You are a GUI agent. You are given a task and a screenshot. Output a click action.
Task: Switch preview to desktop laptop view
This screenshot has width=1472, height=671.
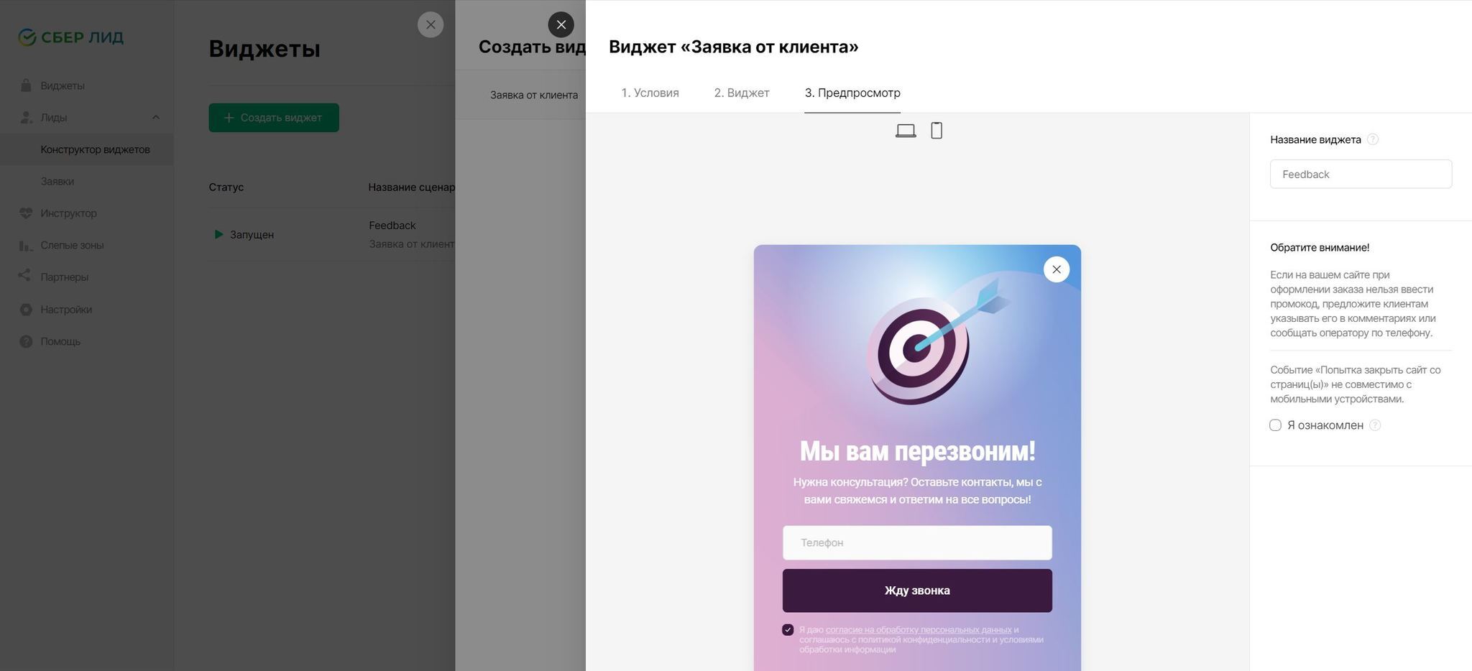906,131
